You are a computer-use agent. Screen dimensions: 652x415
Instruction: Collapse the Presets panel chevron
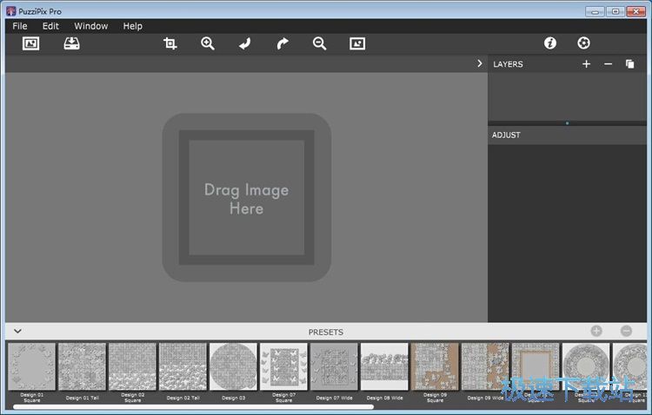17,331
